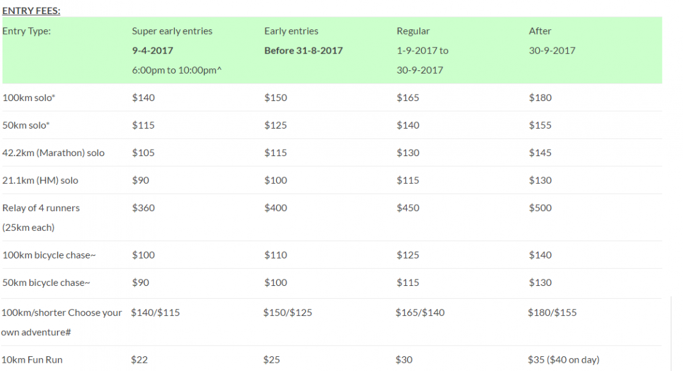683x371 pixels.
Task: Select the 21.1km (HM) solo label
Action: click(x=40, y=180)
